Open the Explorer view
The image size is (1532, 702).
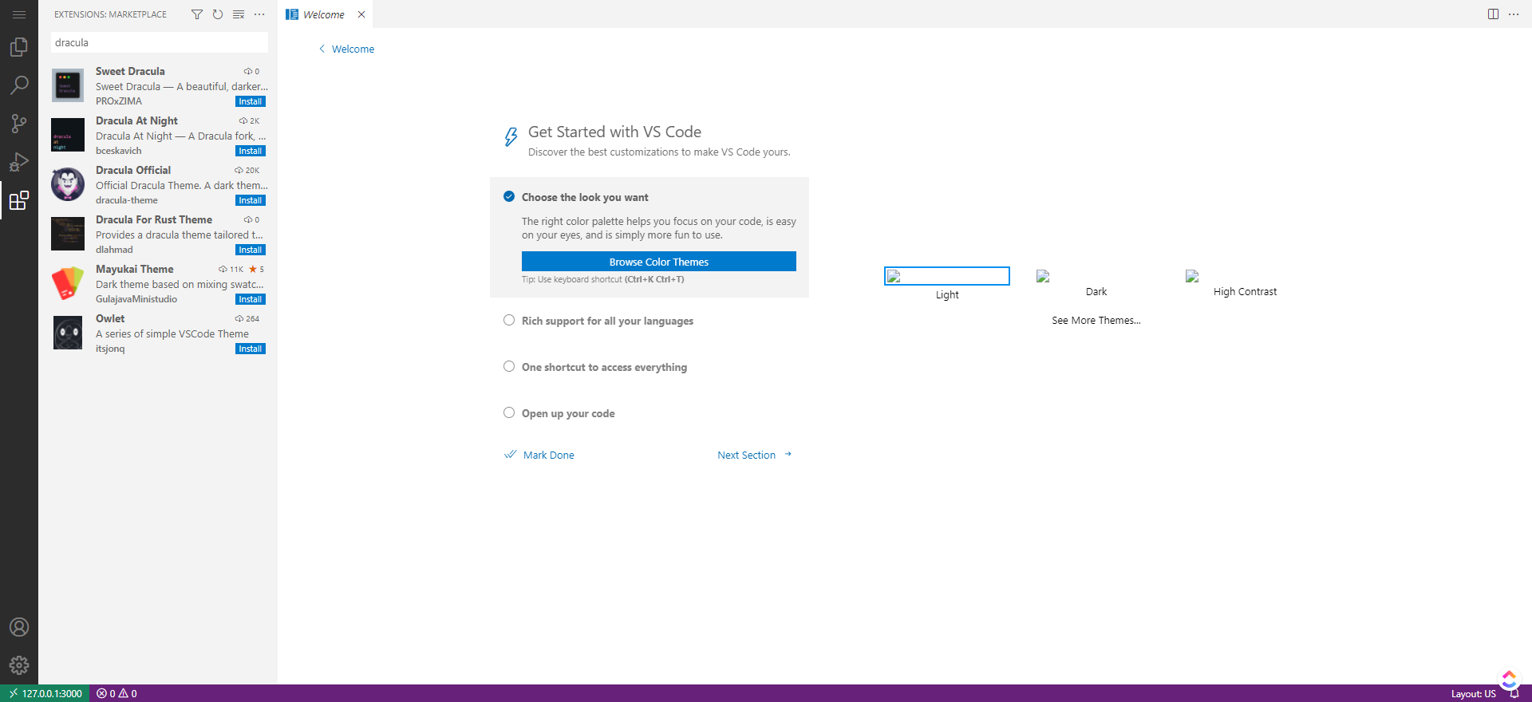tap(19, 47)
